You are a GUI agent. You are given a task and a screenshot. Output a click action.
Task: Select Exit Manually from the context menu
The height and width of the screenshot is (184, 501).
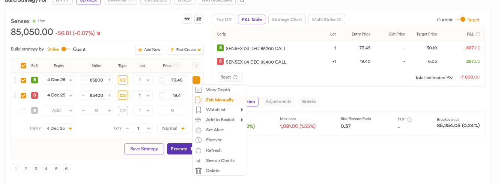tap(220, 100)
